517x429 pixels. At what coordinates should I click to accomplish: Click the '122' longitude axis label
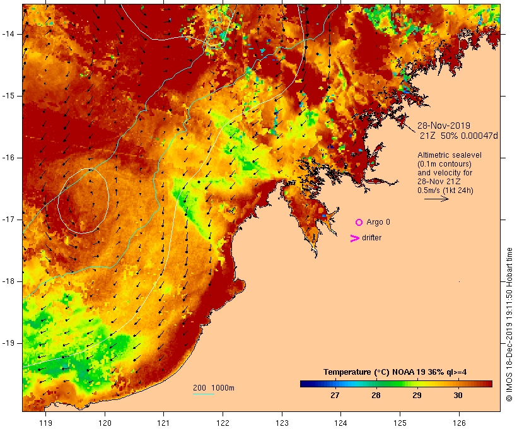point(223,423)
